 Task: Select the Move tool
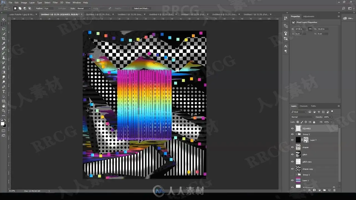[x=4, y=19]
